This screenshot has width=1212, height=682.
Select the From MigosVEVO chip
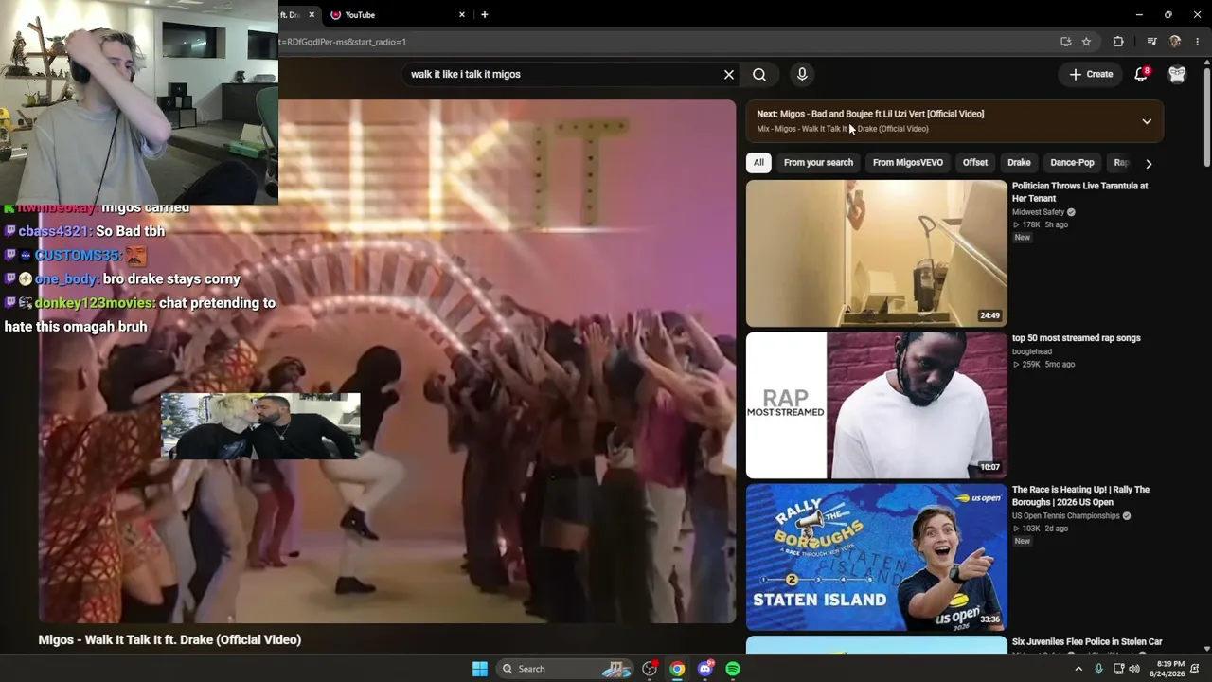[x=907, y=163]
